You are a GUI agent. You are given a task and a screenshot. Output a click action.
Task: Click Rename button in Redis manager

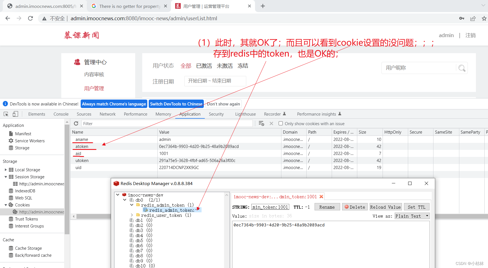(x=327, y=207)
